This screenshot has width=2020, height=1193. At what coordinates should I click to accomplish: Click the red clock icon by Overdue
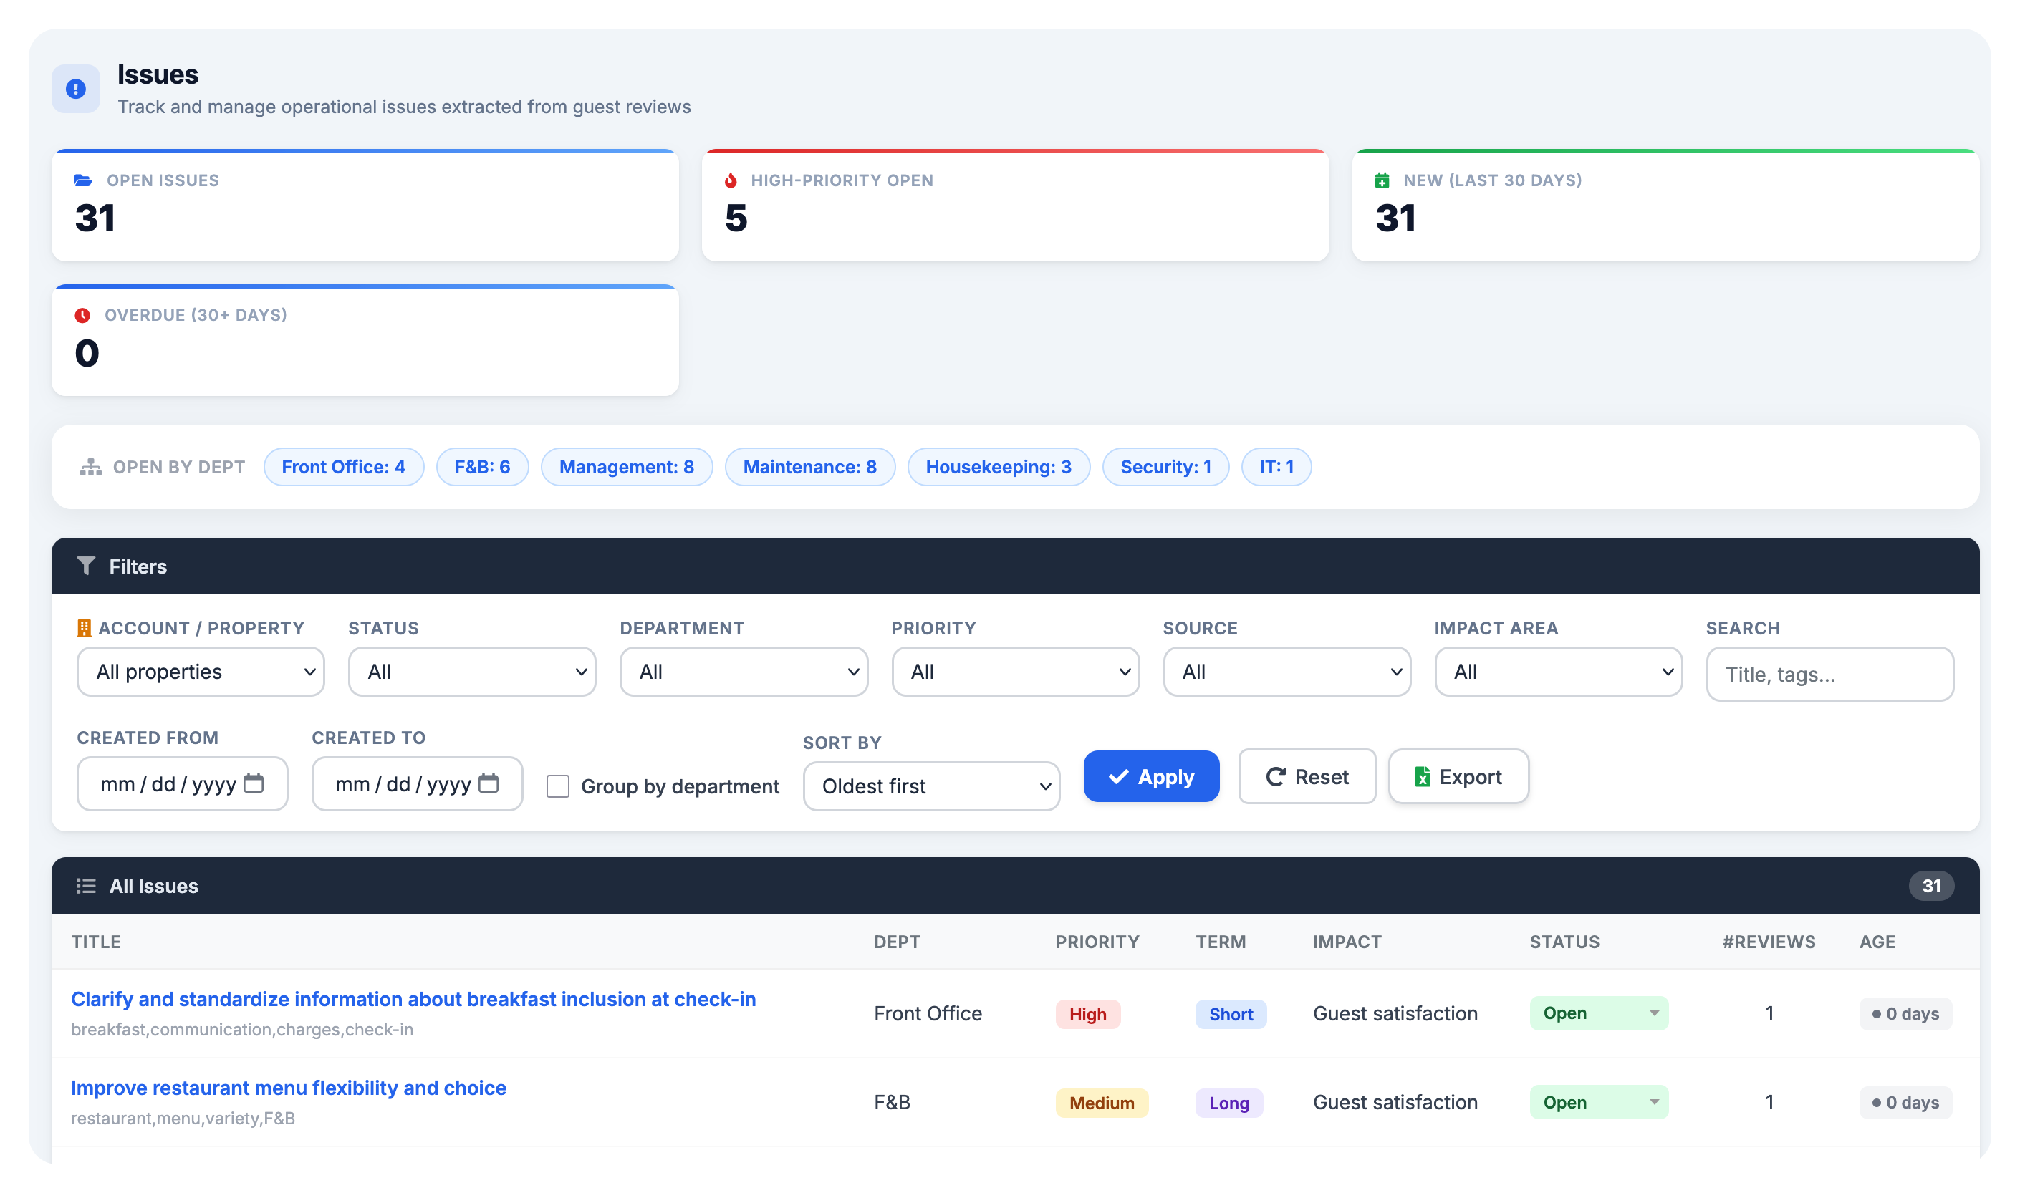tap(82, 315)
